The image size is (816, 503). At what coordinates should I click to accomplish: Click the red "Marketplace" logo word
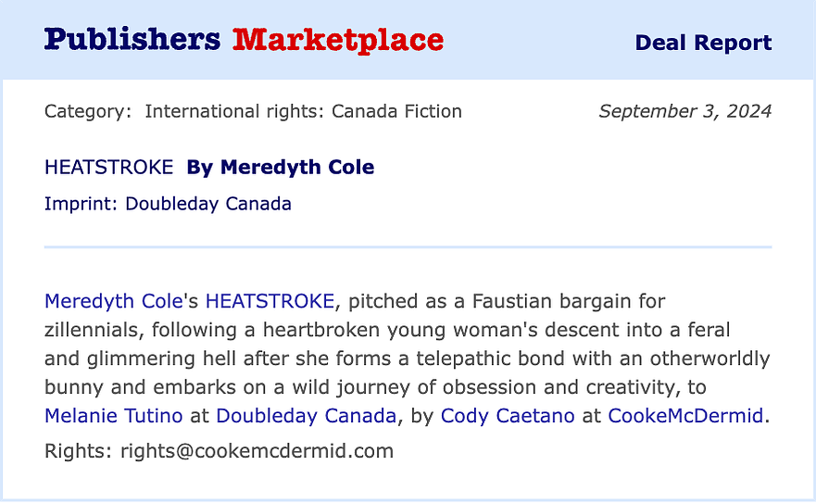point(338,40)
